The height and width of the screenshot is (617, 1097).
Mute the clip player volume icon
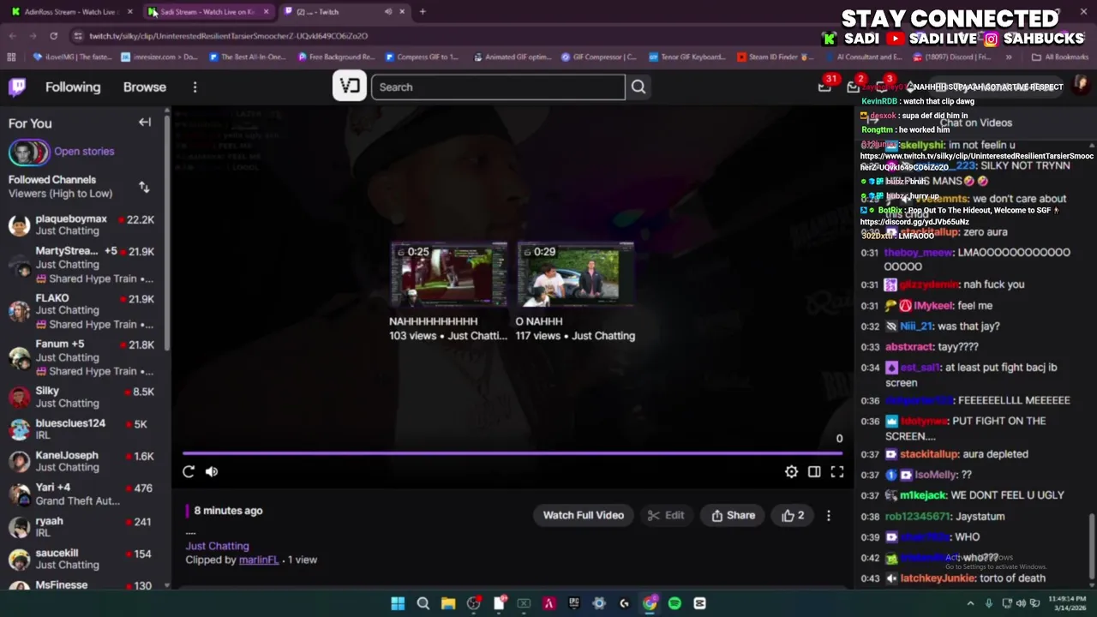pos(212,471)
